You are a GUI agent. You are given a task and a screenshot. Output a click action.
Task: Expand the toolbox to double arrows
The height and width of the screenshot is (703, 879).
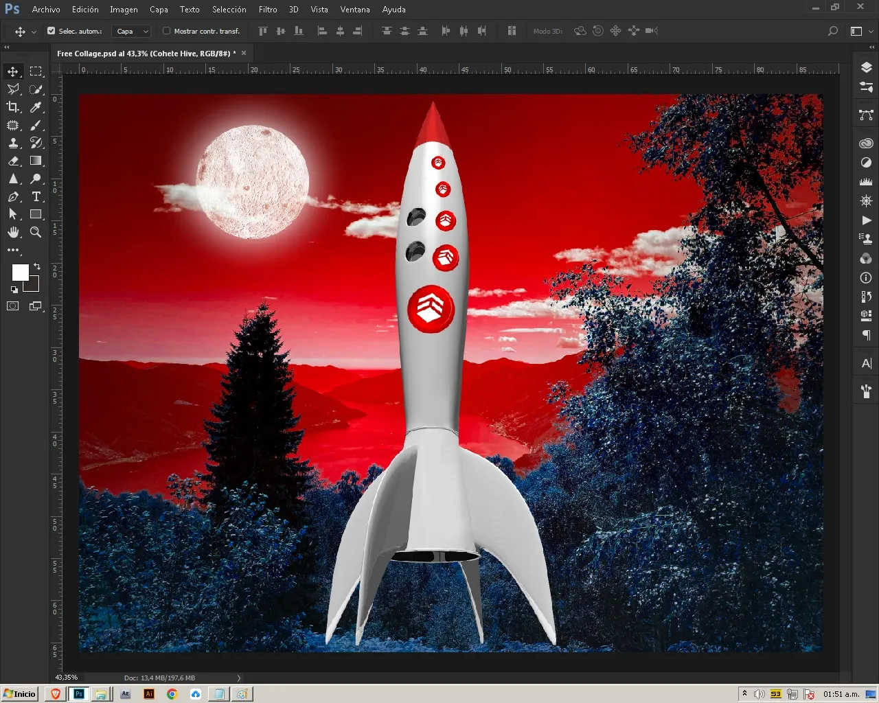[x=7, y=47]
